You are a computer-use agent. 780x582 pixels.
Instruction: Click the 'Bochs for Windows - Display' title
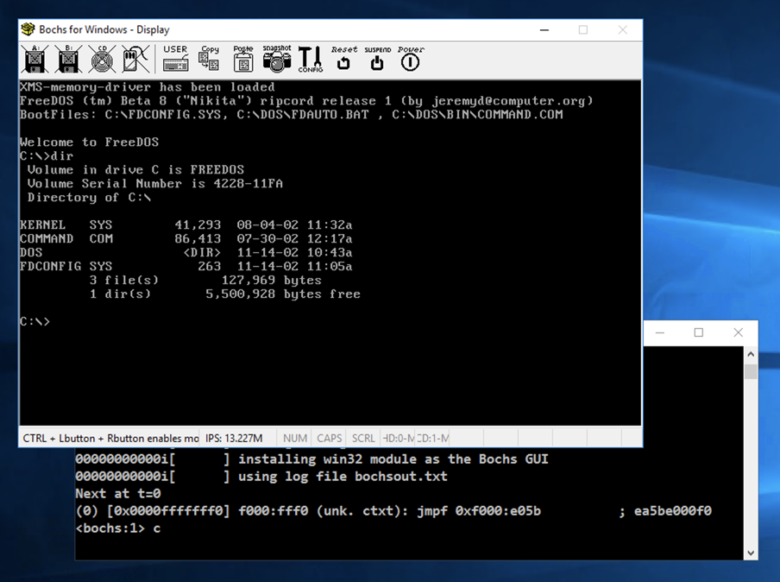(x=104, y=30)
